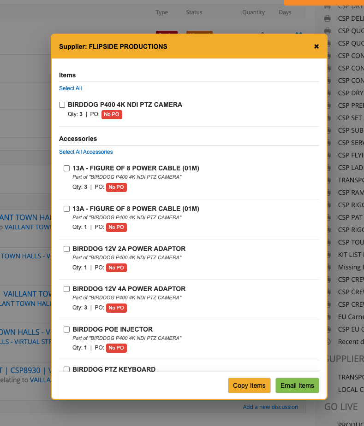Open the CSP SUB document link in sidebar

click(351, 130)
